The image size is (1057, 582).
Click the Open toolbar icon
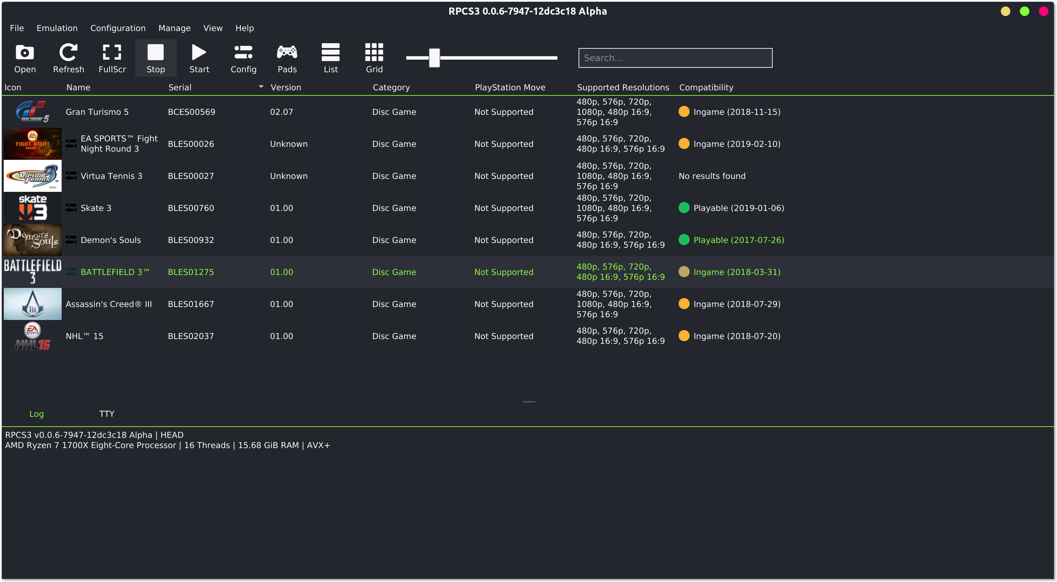point(25,58)
